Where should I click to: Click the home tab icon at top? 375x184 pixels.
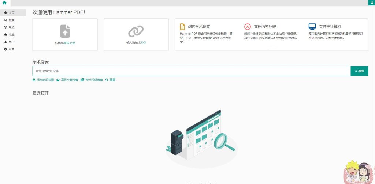pos(4,3)
